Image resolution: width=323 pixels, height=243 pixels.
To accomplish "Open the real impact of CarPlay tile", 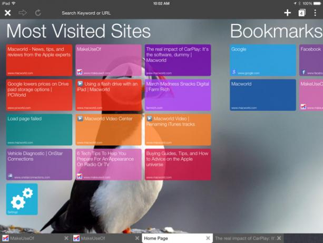I will click(x=178, y=60).
